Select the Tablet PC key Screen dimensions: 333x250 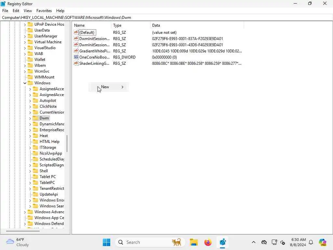(47, 177)
